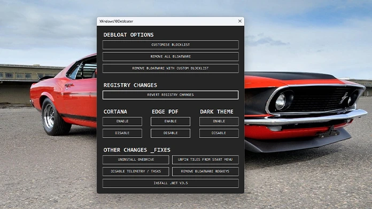Disable Cortana
The image size is (372, 209).
click(x=122, y=133)
